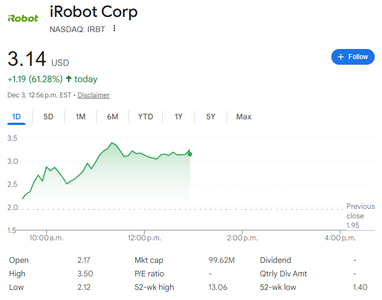The height and width of the screenshot is (300, 382).
Task: Select the 1D chart tab
Action: click(16, 117)
